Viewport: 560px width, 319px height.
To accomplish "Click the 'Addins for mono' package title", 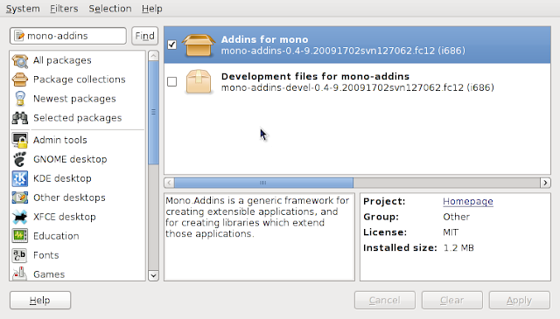I will (264, 39).
